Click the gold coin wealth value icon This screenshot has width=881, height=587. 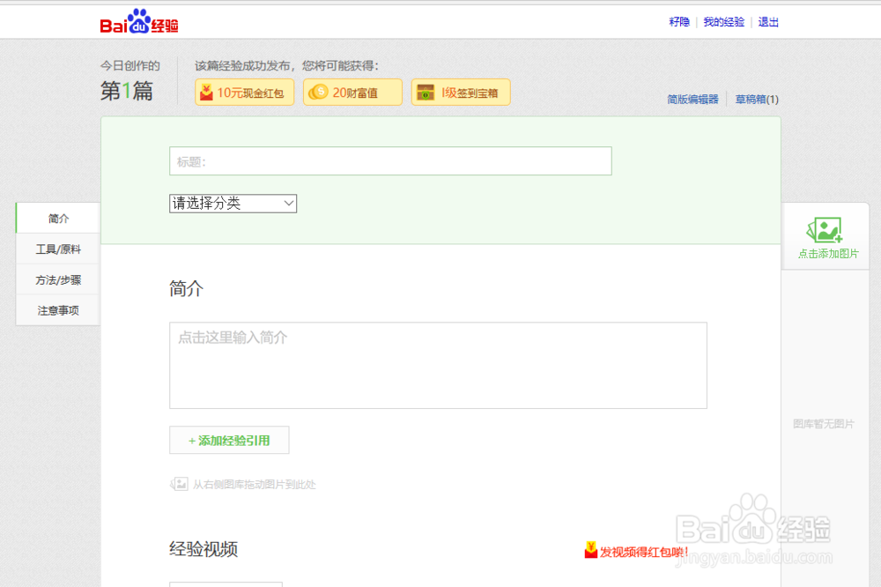pos(317,92)
